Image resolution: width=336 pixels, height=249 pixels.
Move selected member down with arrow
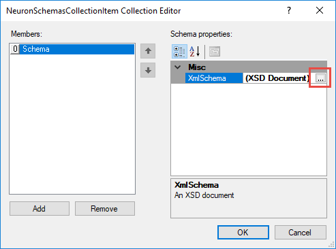pos(148,70)
